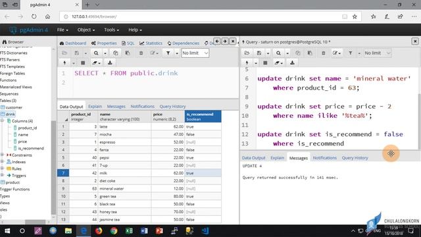Launch Excel from the taskbar
Viewport: 421px width, 237px height.
click(129, 231)
